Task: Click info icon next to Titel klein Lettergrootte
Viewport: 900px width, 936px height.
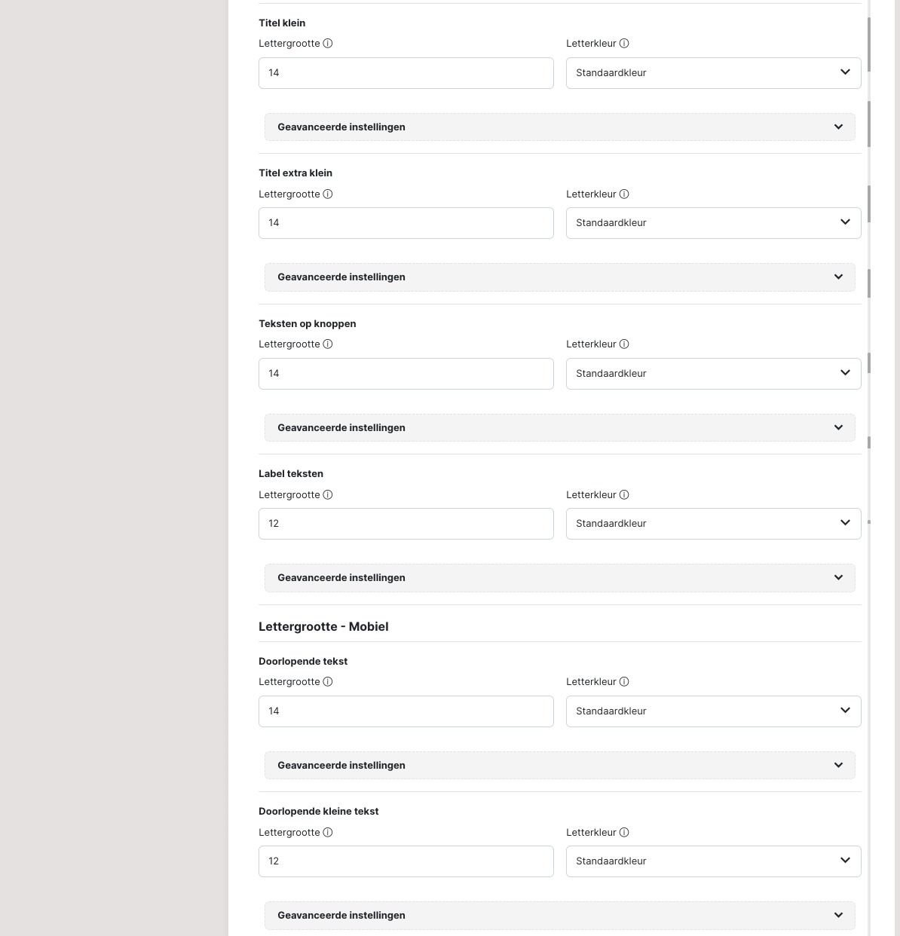Action: 328,44
